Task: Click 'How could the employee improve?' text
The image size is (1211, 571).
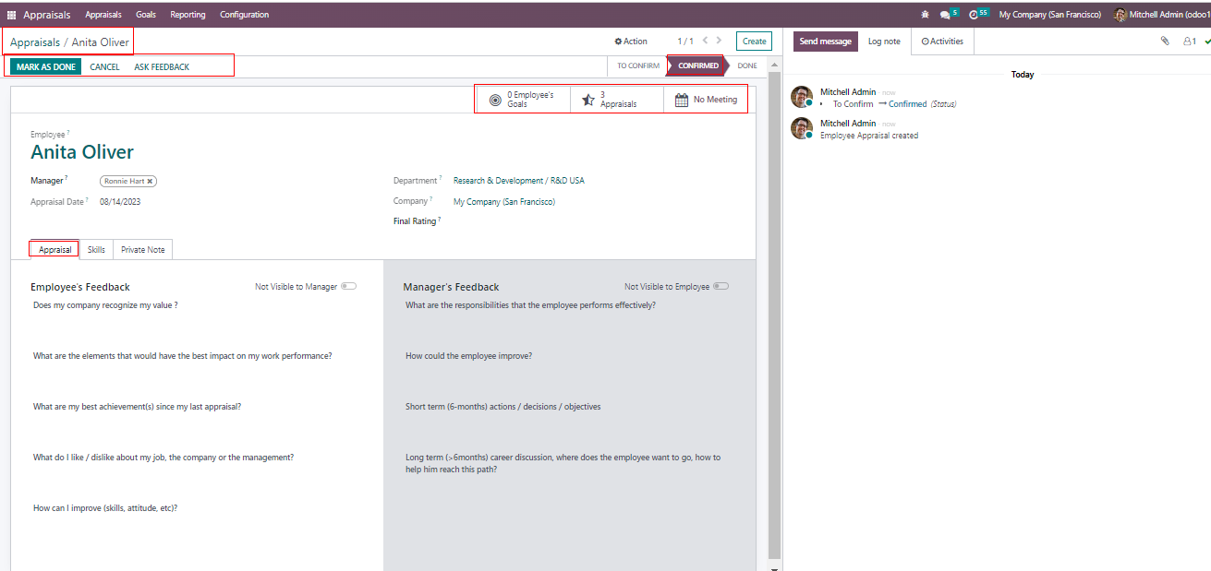Action: [x=468, y=356]
